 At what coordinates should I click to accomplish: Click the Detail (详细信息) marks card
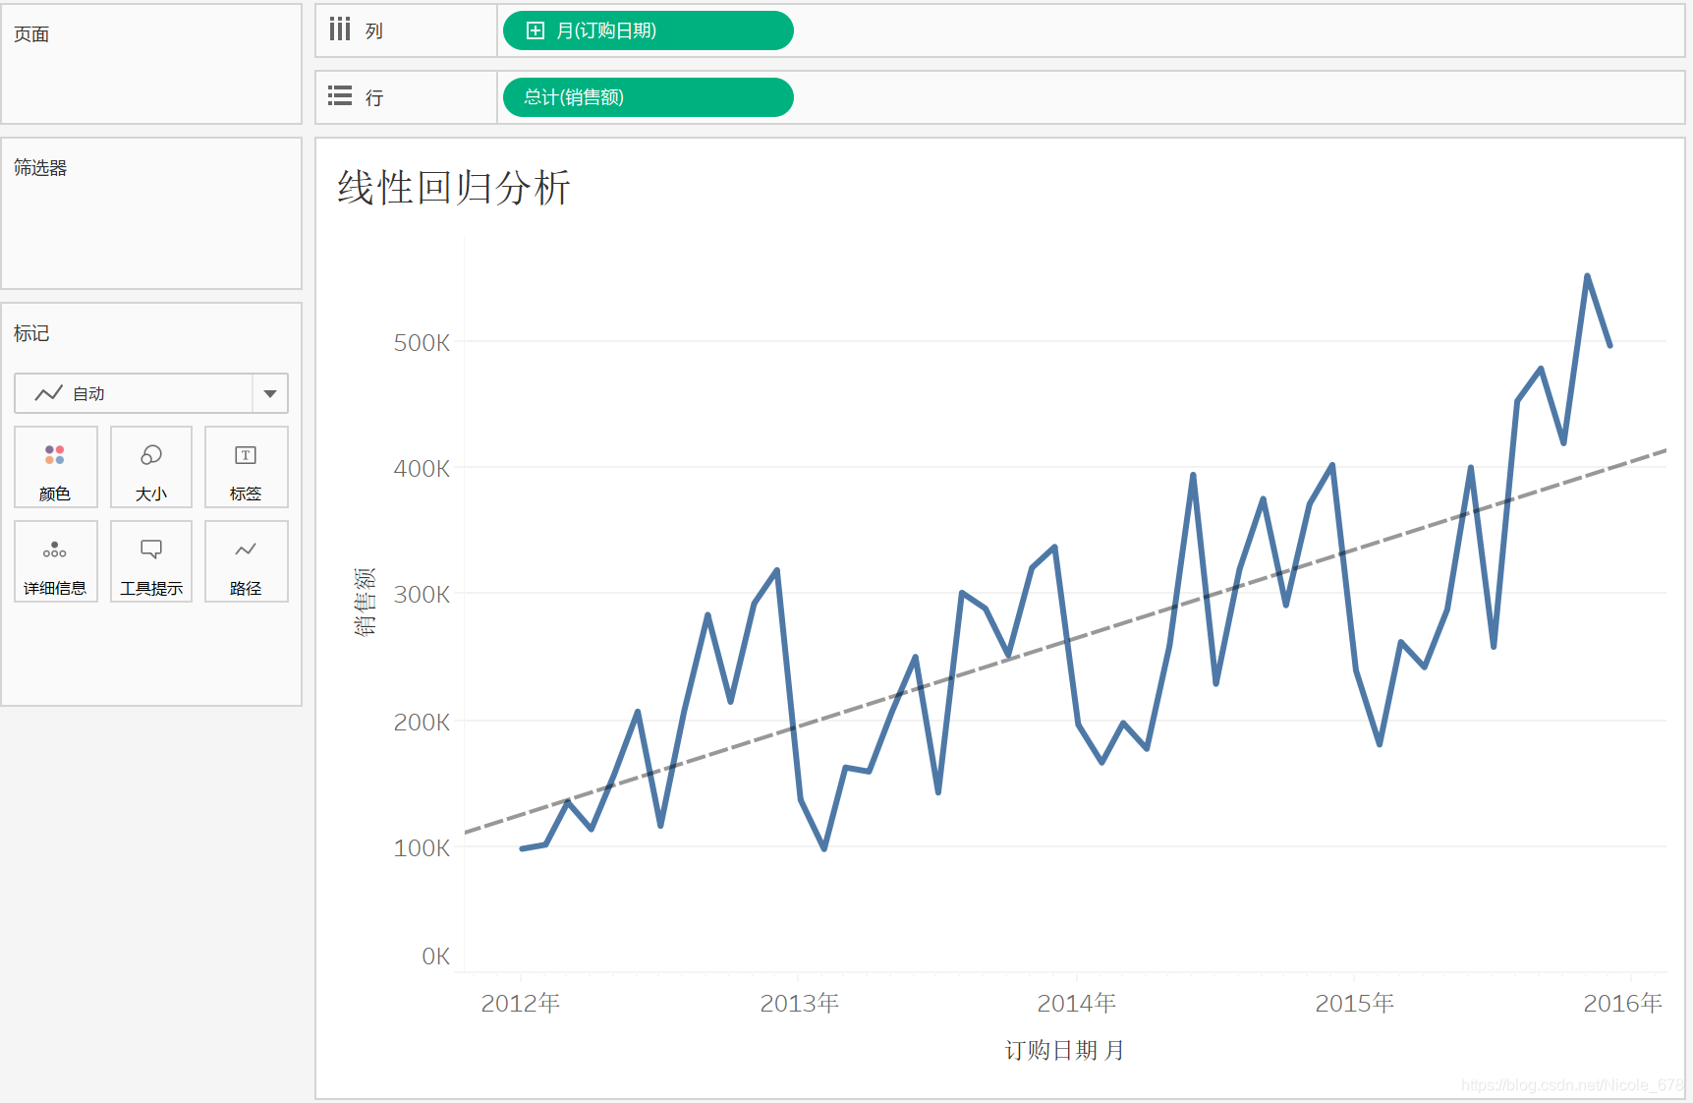tap(55, 561)
